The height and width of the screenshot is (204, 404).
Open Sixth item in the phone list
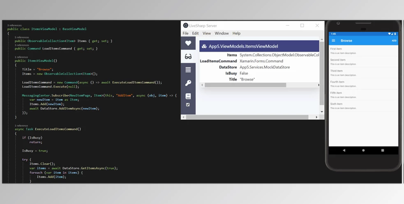(363, 106)
